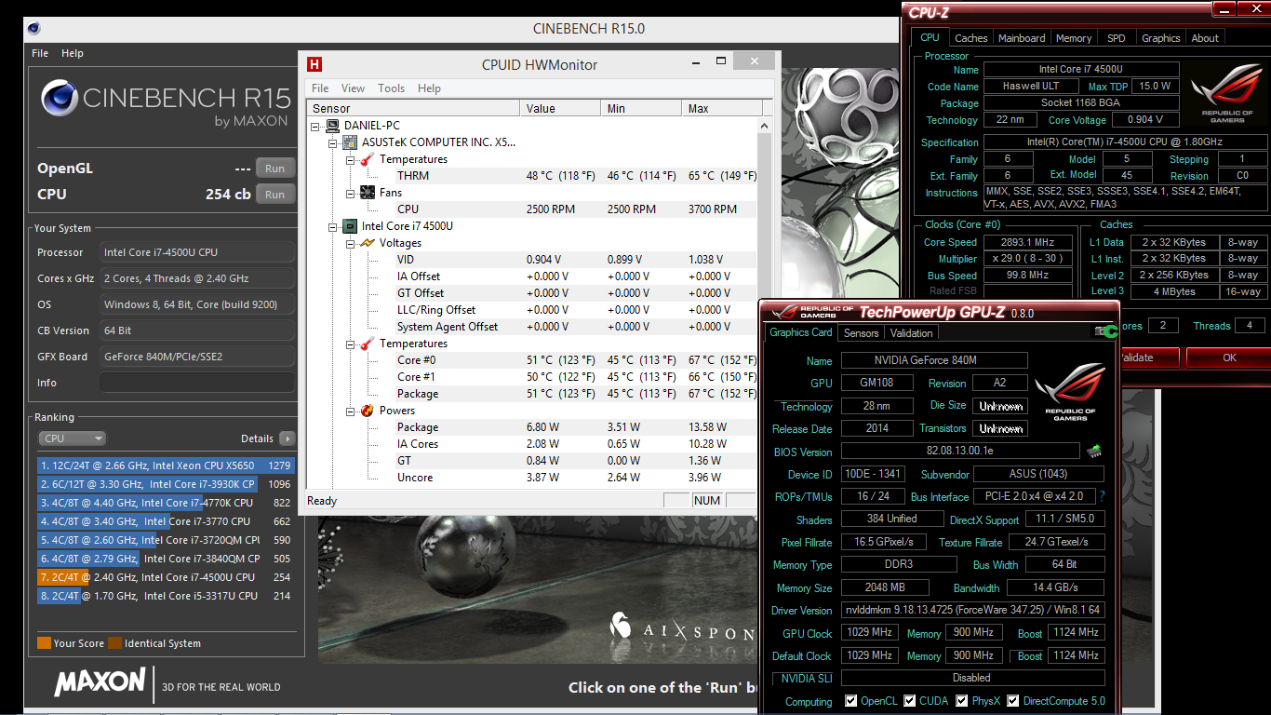
Task: Expand ranking Details arrow button
Action: (287, 438)
